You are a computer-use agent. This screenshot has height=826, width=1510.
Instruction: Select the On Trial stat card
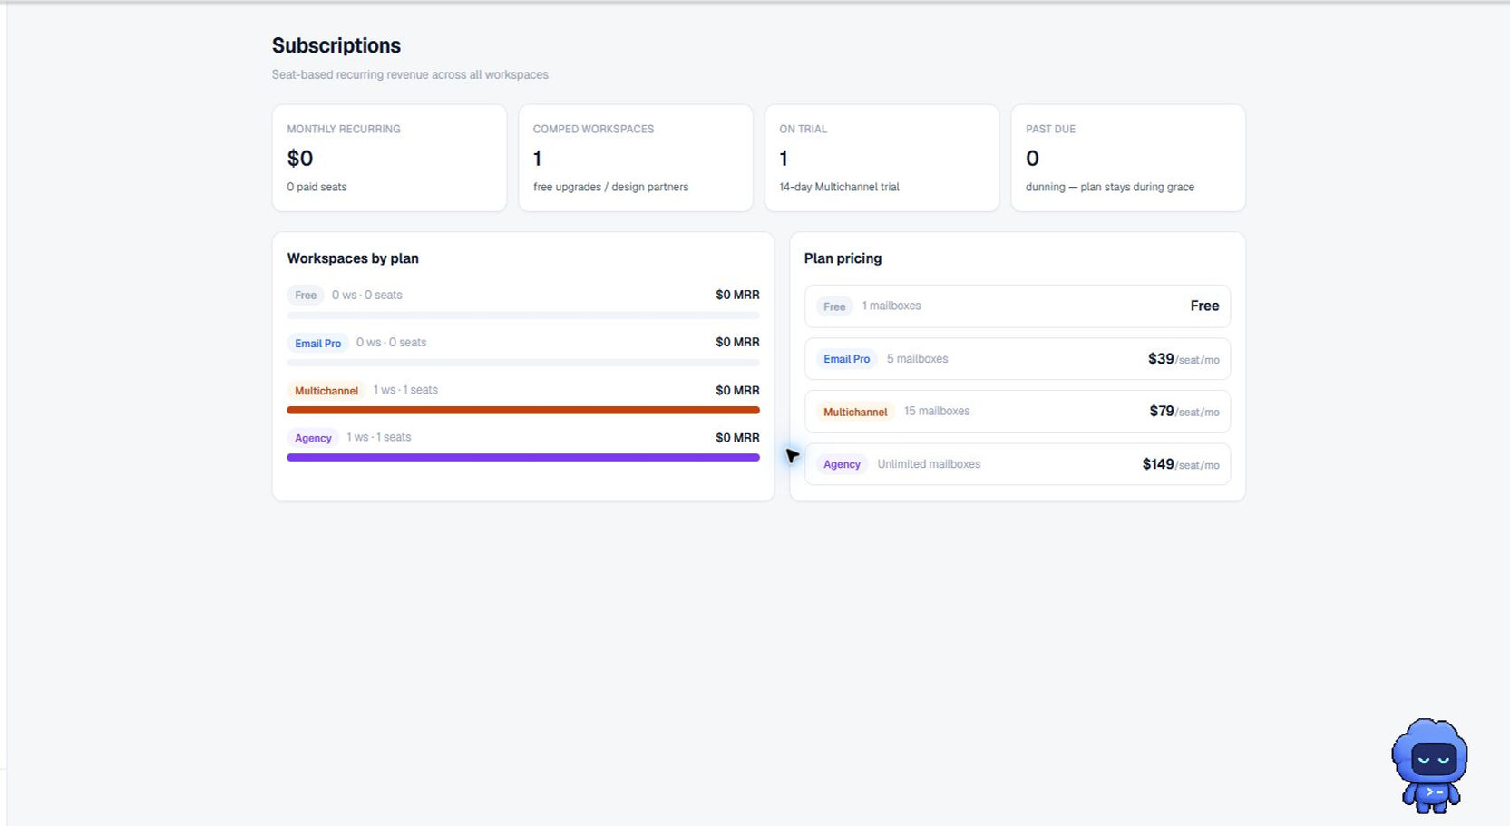(x=882, y=158)
